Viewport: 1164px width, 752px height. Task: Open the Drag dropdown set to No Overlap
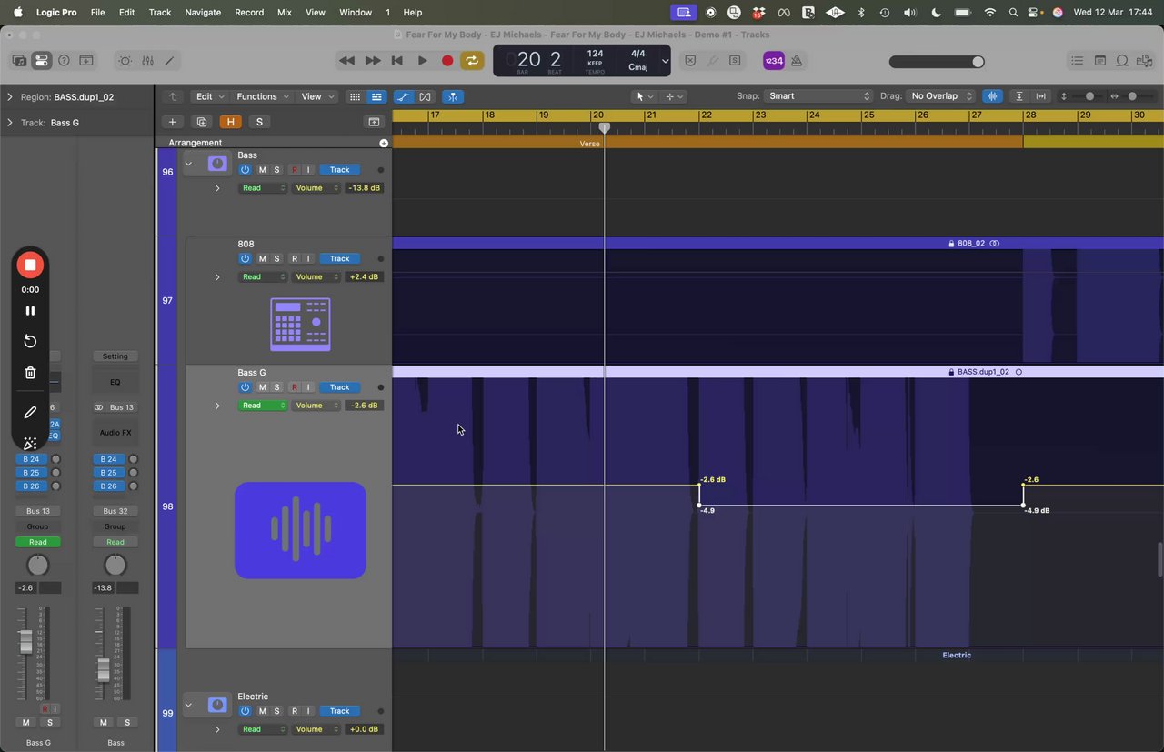(x=942, y=96)
